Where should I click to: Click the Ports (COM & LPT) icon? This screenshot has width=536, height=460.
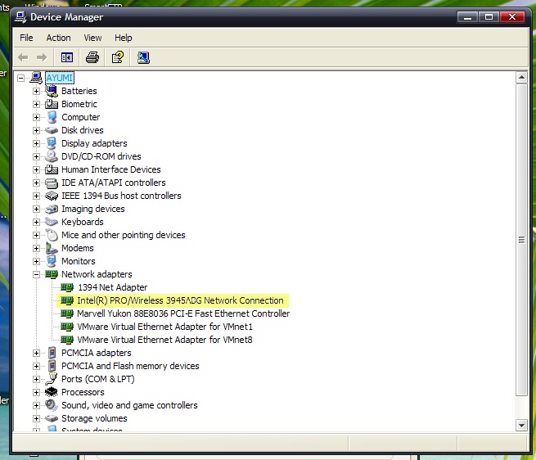coord(52,379)
